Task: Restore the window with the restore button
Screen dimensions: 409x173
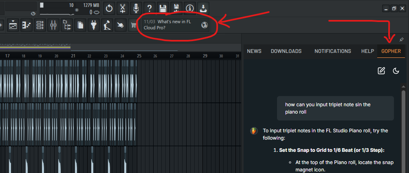Action: coord(394,9)
